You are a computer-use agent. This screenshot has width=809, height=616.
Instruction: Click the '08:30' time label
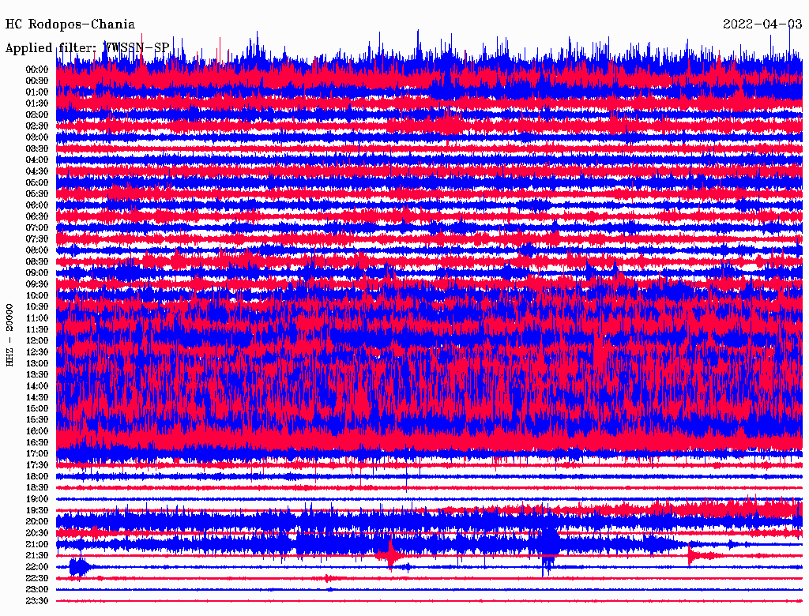click(37, 262)
